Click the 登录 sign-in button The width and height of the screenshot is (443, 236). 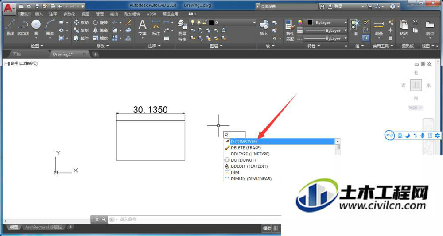[335, 7]
